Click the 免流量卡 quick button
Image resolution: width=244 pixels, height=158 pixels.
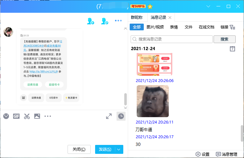point(71,98)
